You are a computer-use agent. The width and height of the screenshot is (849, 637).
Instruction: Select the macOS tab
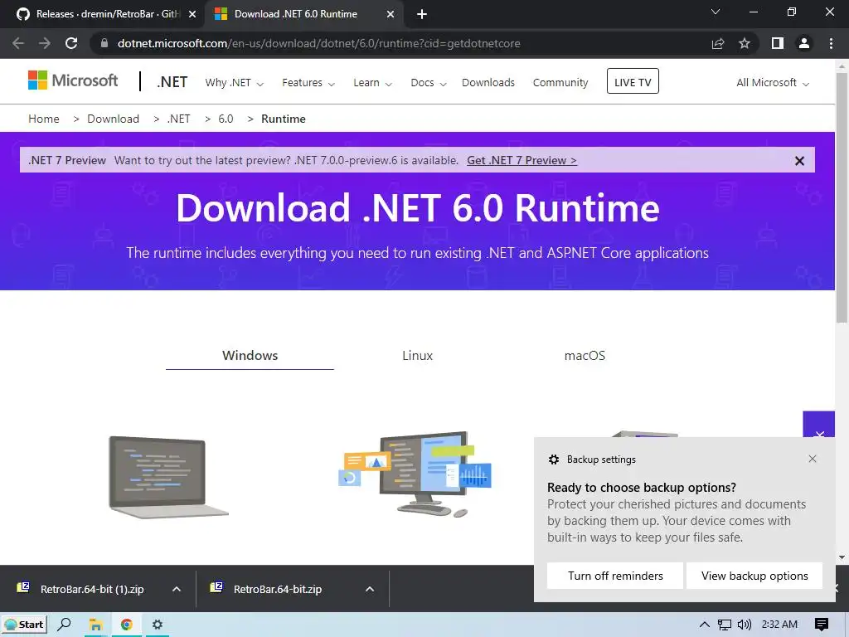585,356
